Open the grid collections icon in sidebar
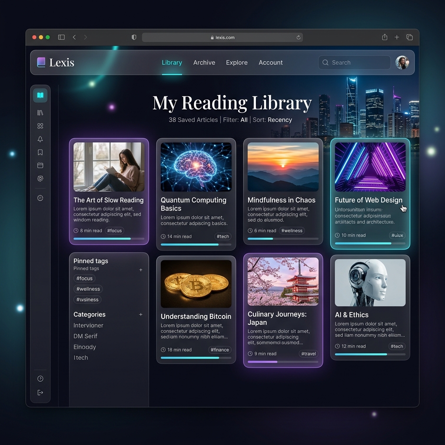445x445 pixels. coord(40,126)
